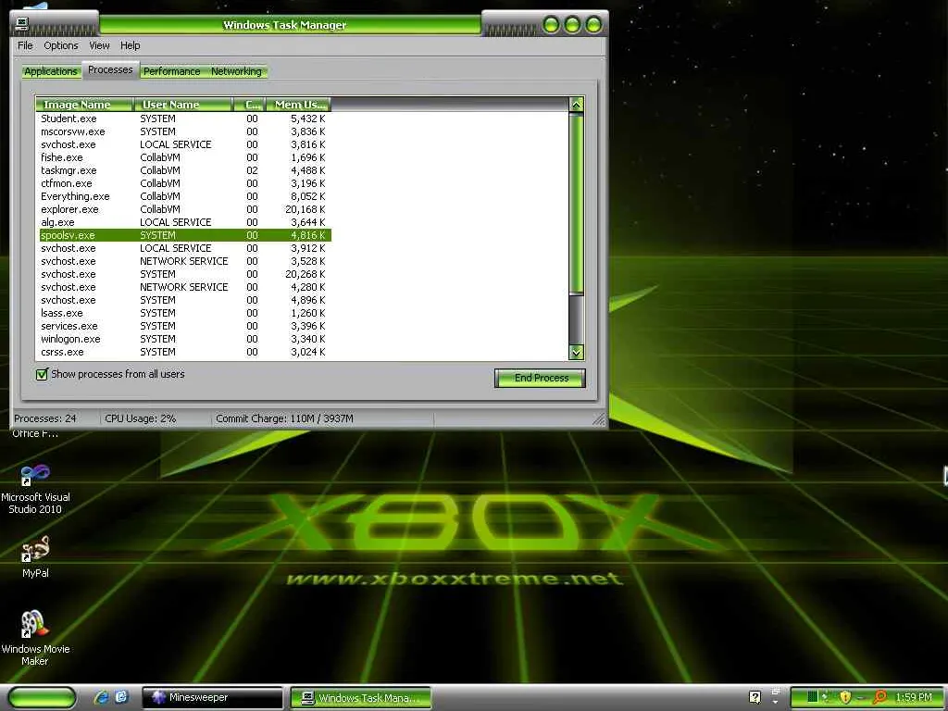Select the lsass.exe process
Image resolution: width=948 pixels, height=711 pixels.
[185, 313]
